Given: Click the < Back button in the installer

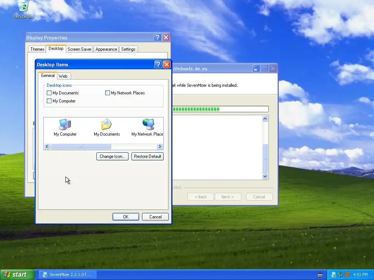Looking at the screenshot, I should pyautogui.click(x=201, y=197).
